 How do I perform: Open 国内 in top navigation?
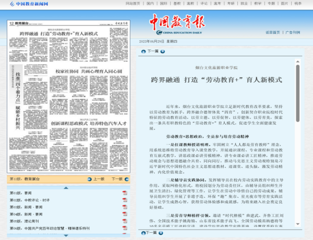(150, 4)
